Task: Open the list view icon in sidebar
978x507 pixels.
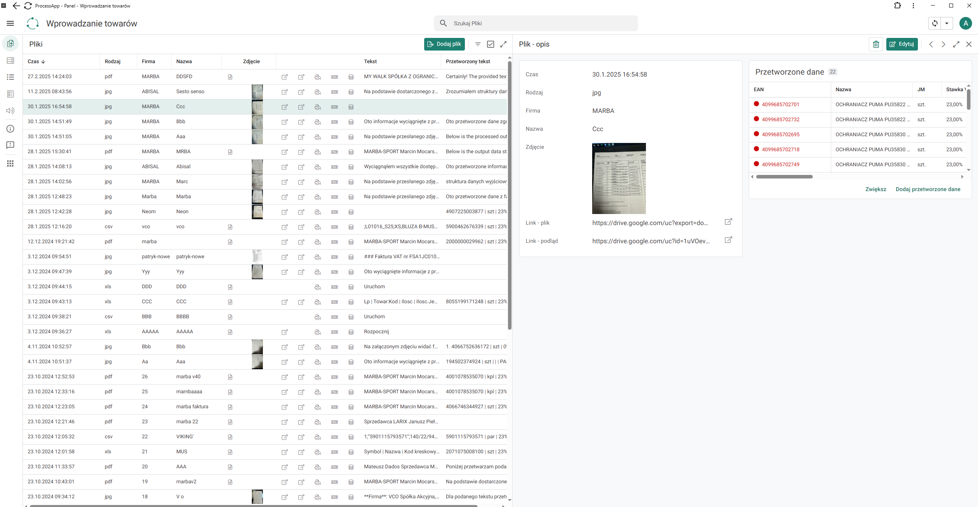Action: click(x=10, y=77)
